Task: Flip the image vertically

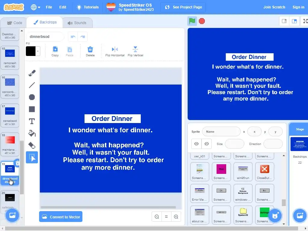Action: pos(135,51)
